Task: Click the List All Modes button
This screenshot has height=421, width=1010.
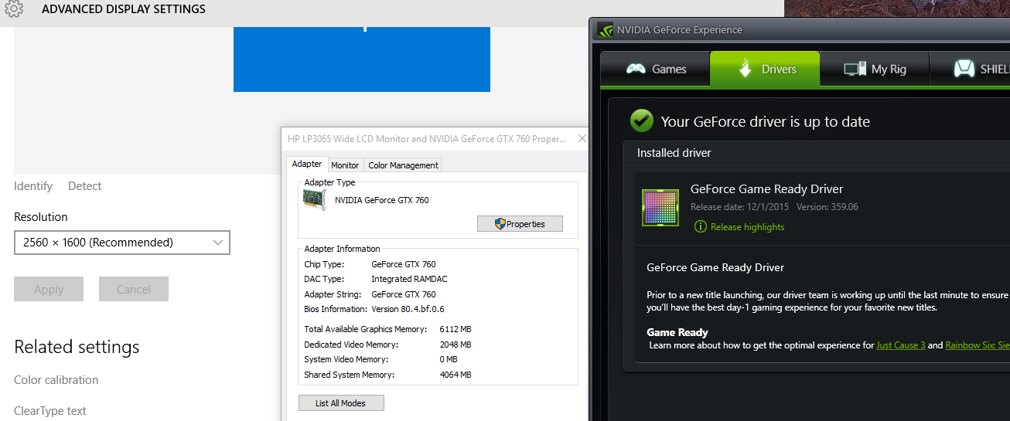Action: (341, 402)
